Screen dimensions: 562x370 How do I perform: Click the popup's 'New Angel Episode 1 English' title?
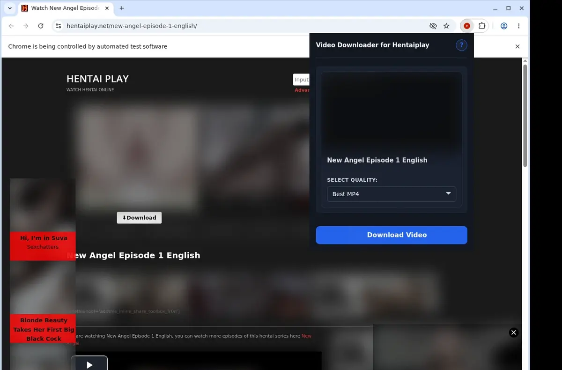(x=377, y=160)
